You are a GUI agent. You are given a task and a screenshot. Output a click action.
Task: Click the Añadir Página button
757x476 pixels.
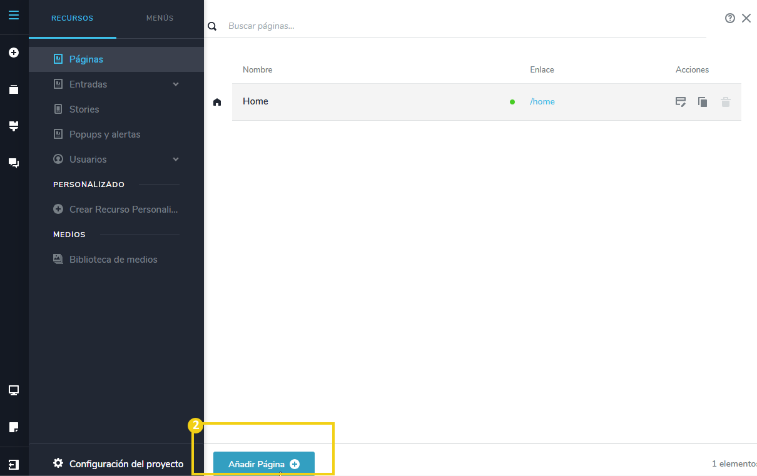click(x=264, y=463)
